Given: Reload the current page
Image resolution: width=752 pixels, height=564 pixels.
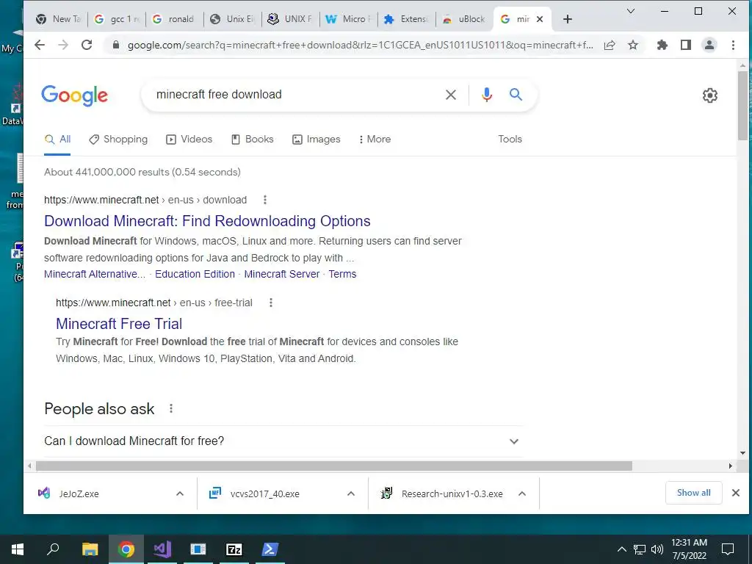Looking at the screenshot, I should (x=87, y=45).
